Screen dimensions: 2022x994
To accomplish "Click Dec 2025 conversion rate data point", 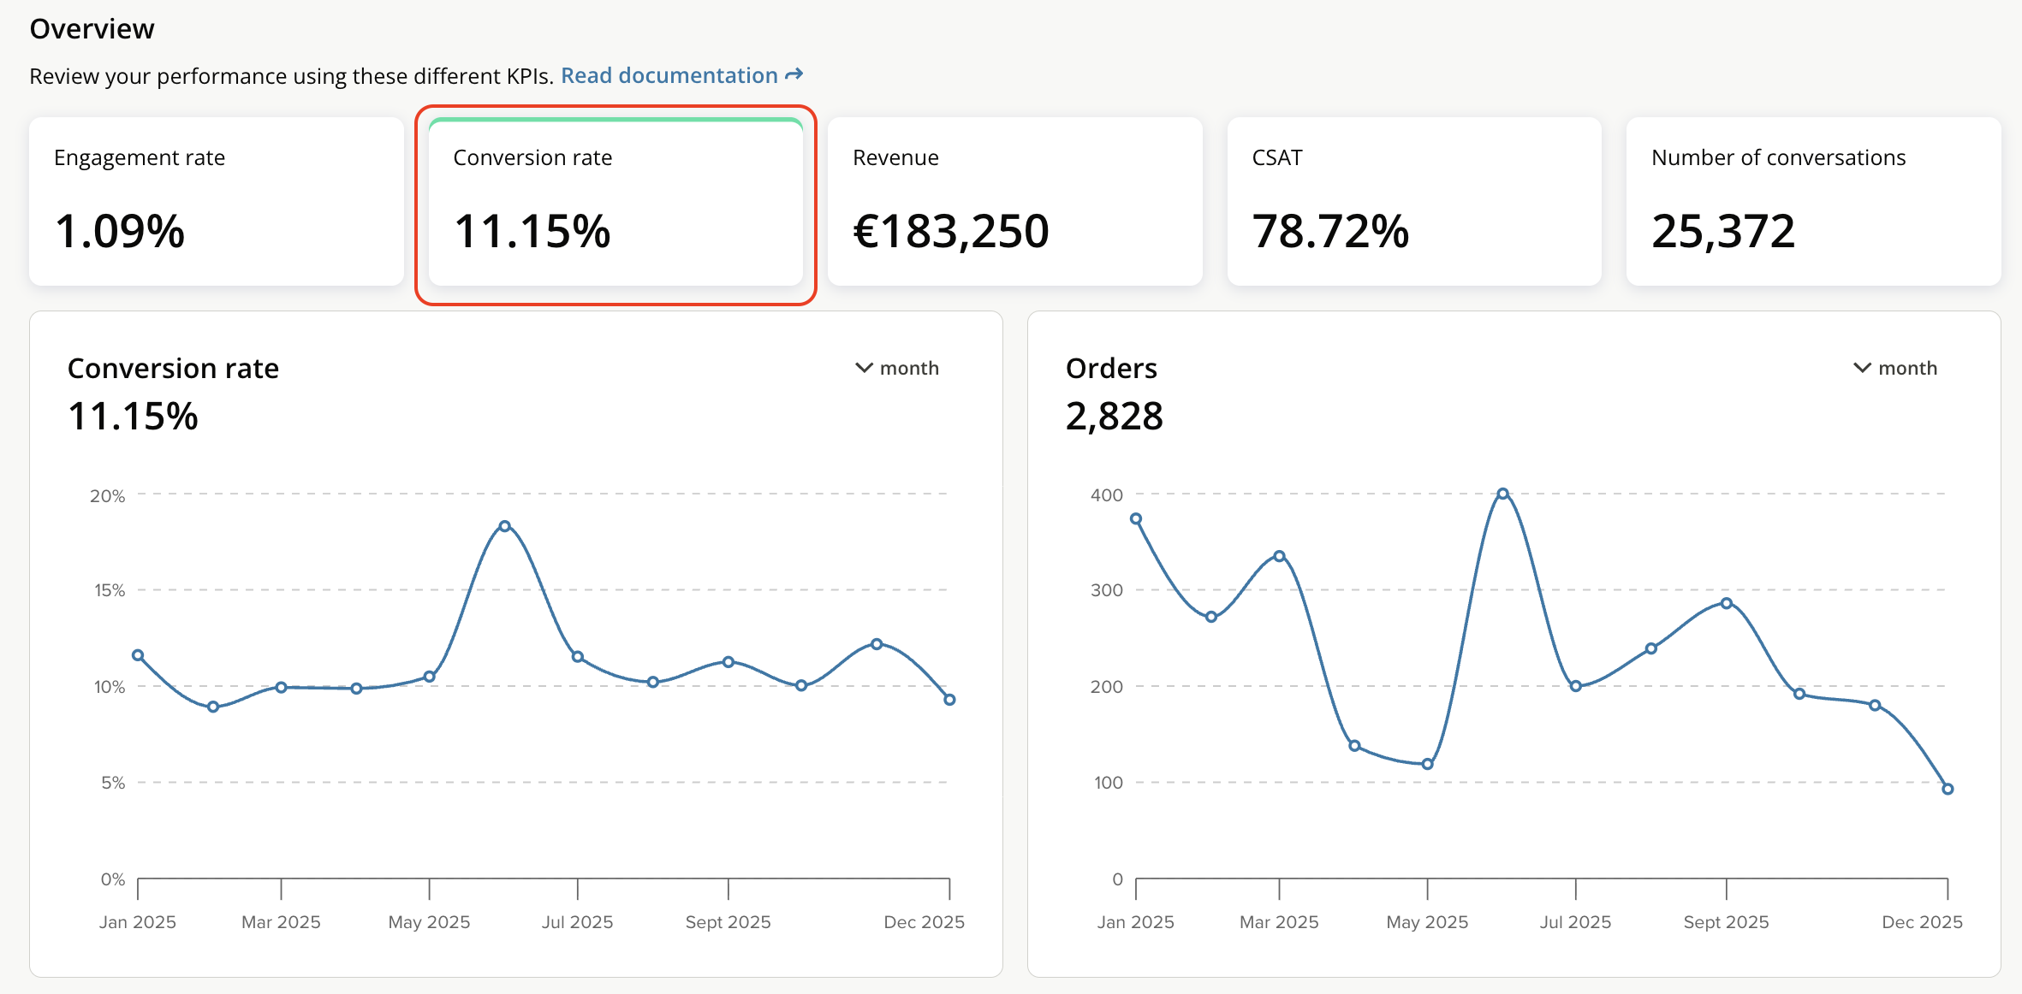I will (949, 700).
